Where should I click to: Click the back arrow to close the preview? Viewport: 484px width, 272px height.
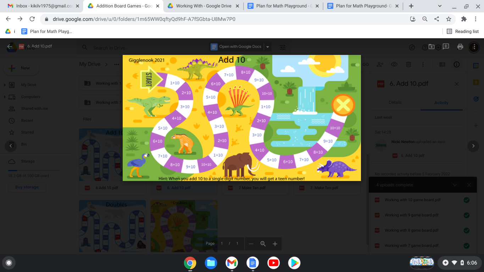[10, 46]
